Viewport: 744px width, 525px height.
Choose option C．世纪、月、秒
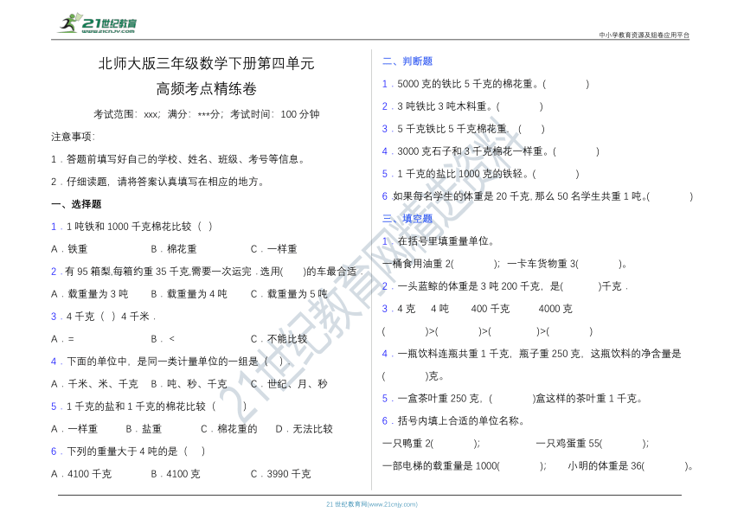pyautogui.click(x=289, y=384)
